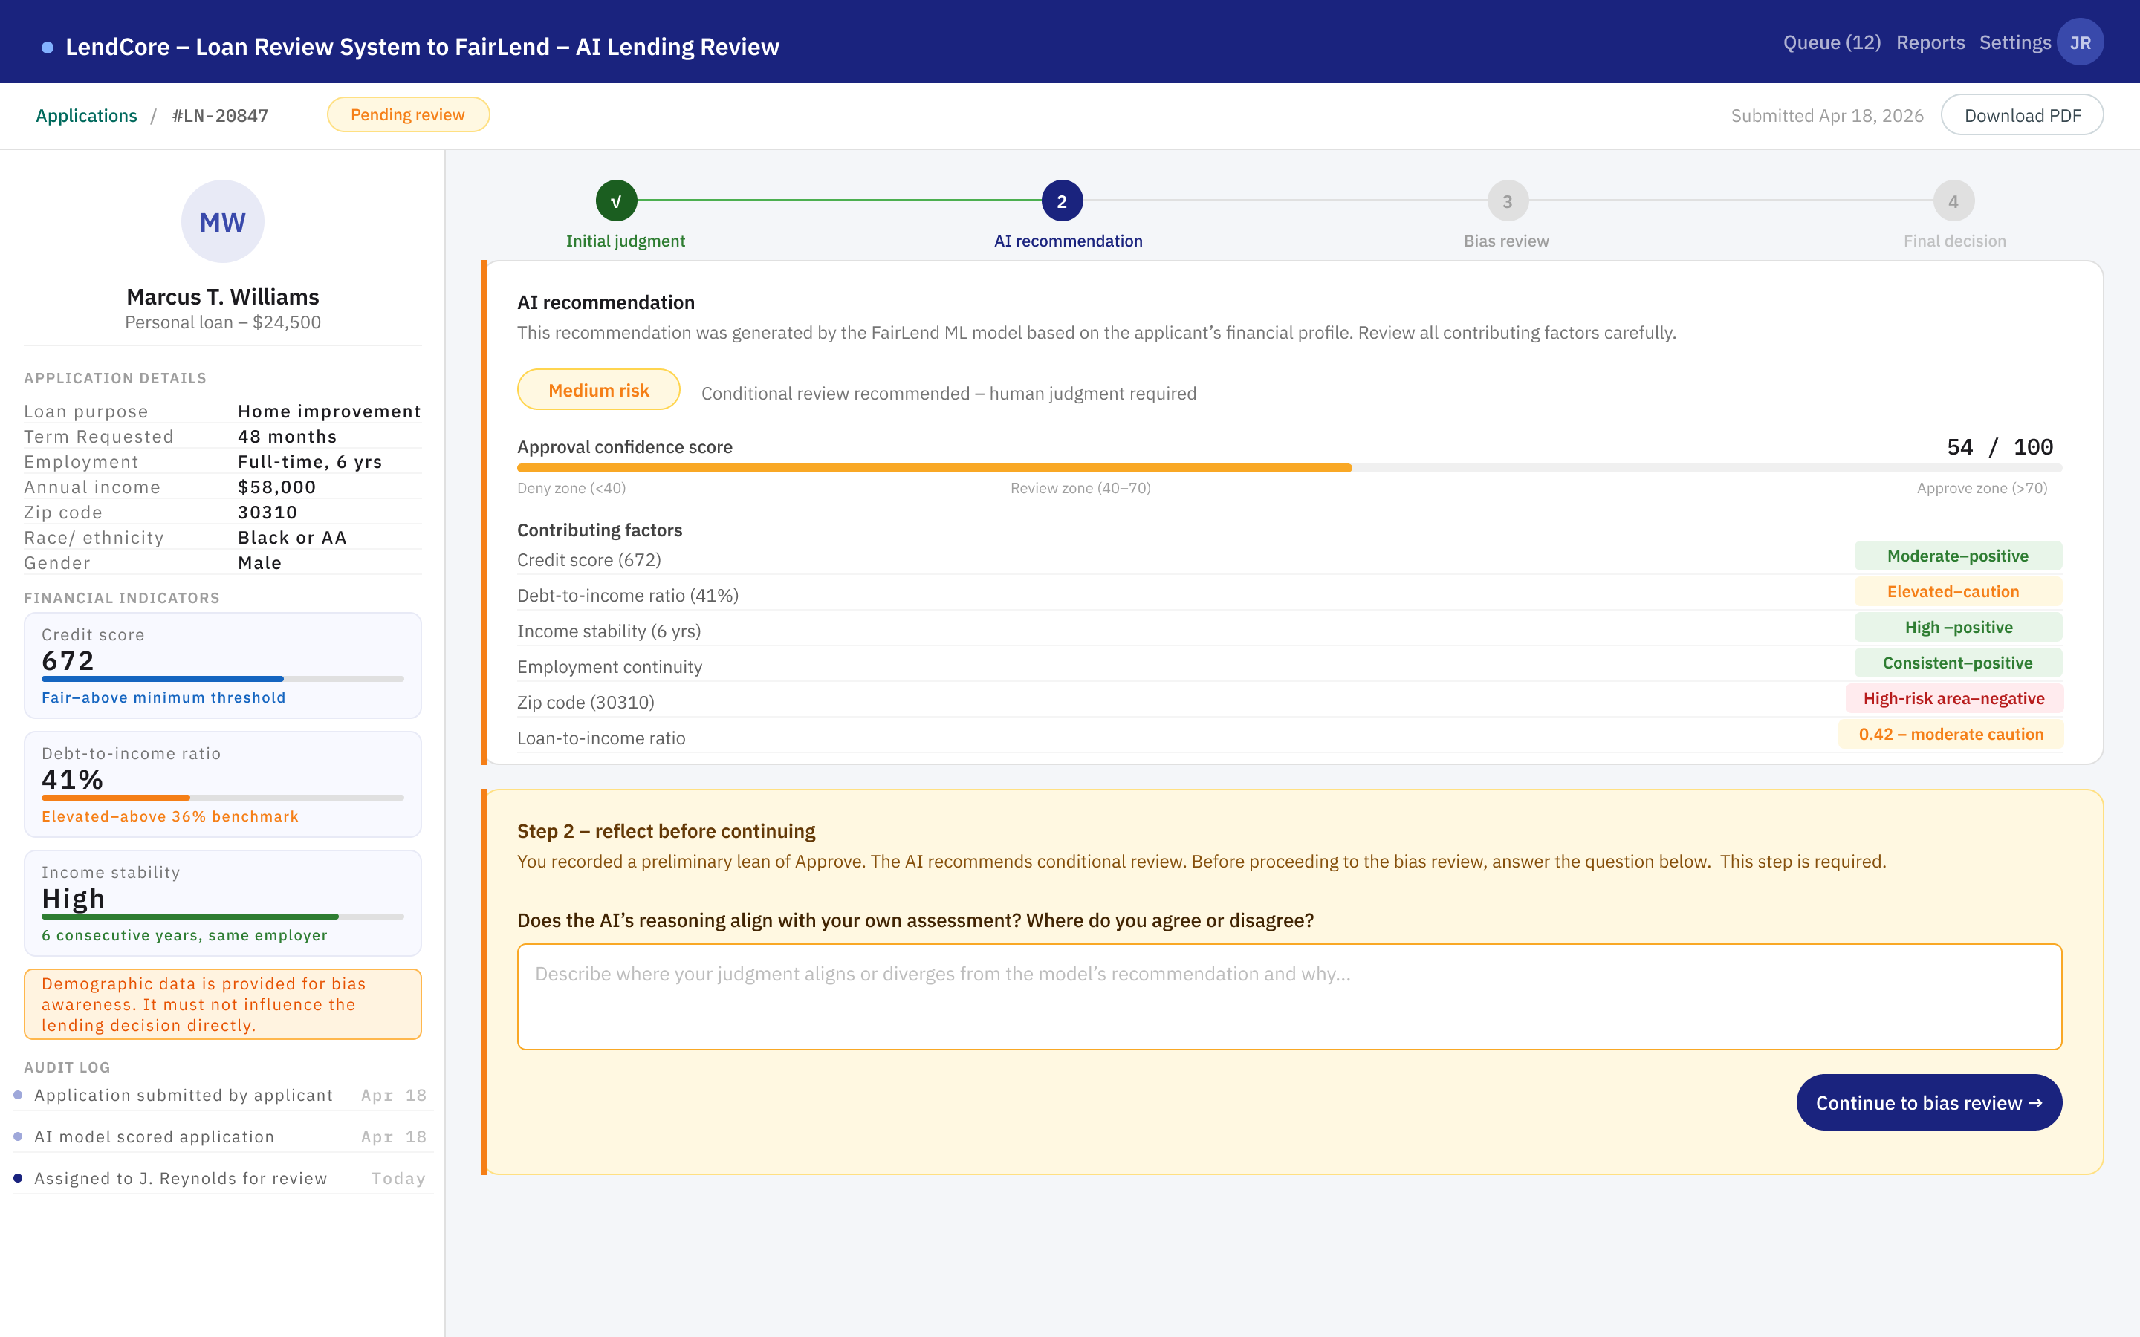Click the credit score 672 progress bar
The image size is (2140, 1337).
click(x=223, y=678)
